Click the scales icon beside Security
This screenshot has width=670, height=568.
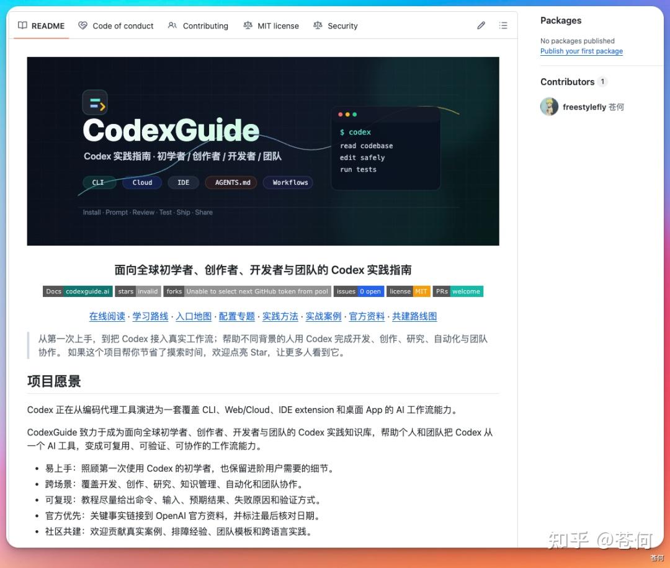tap(318, 25)
